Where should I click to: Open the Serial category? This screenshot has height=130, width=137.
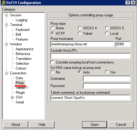point(20,102)
